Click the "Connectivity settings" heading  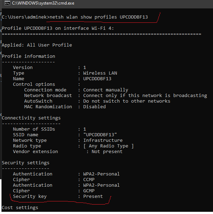tap(31, 118)
